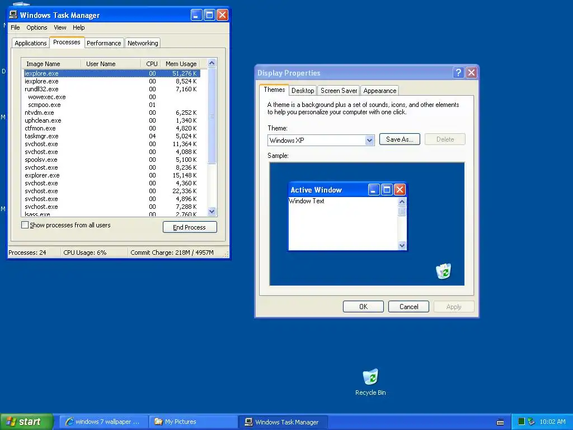Screen dimensions: 573x430
Task: Click the Active Window sample title bar
Action: pos(347,190)
